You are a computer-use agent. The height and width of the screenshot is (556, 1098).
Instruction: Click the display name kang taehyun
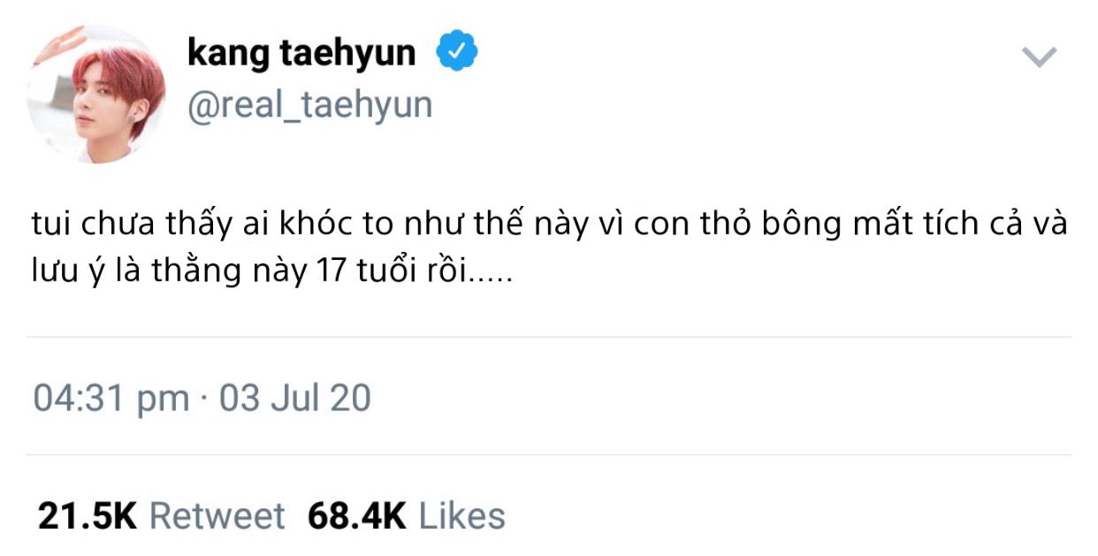point(301,53)
